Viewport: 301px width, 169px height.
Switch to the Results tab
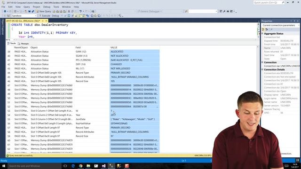pyautogui.click(x=11, y=44)
